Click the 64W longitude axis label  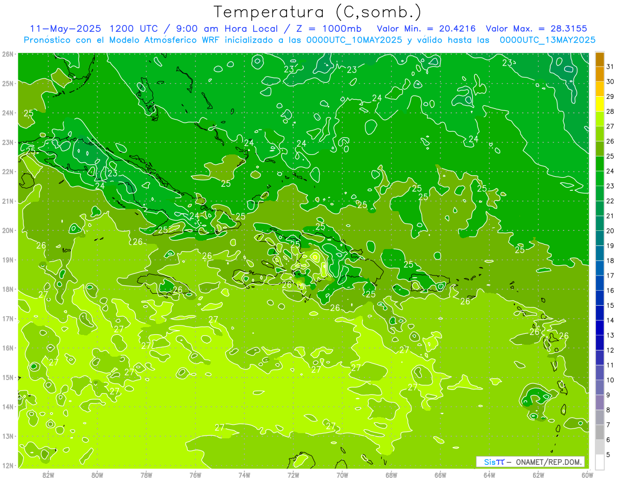(x=489, y=475)
